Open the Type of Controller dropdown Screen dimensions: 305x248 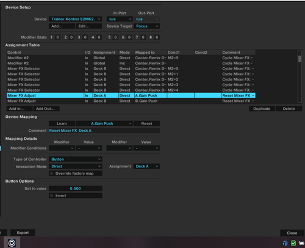click(x=76, y=159)
